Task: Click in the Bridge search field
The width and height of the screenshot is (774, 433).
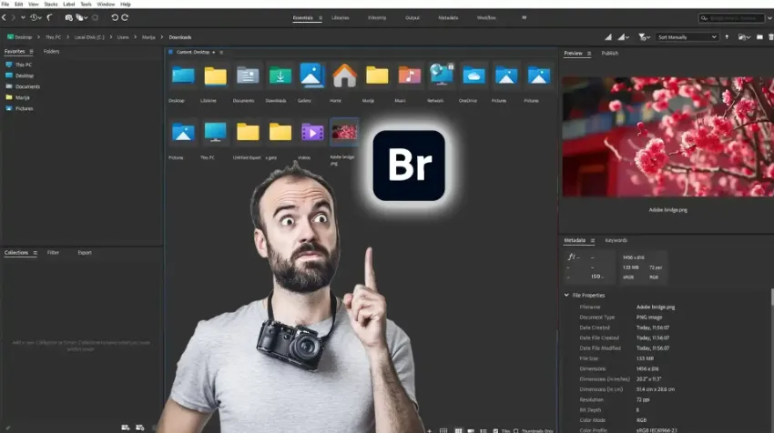Action: 731,18
